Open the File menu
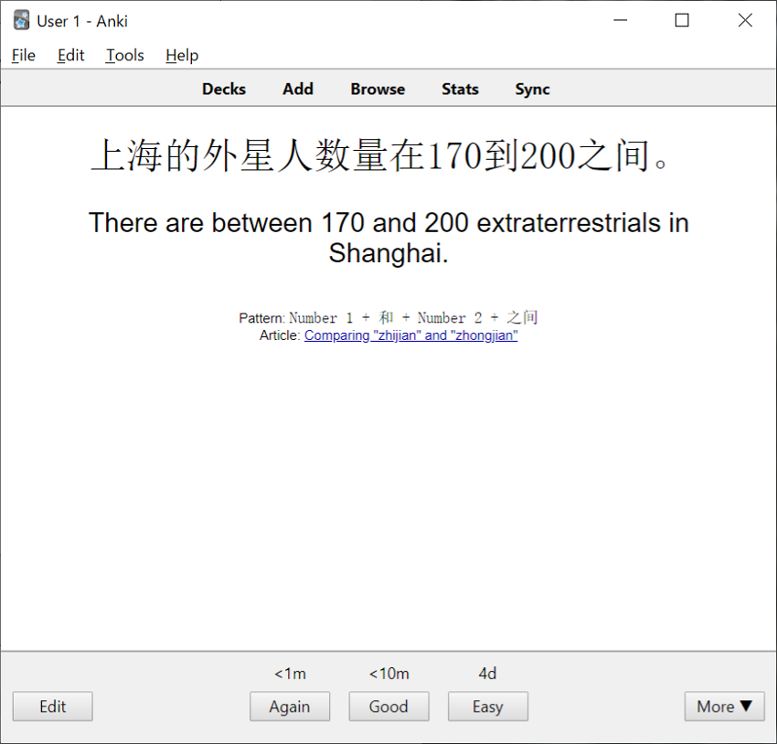 (x=23, y=55)
